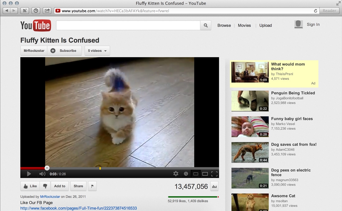The image size is (342, 211).
Task: Click the video progress scrubber handle
Action: point(47,168)
